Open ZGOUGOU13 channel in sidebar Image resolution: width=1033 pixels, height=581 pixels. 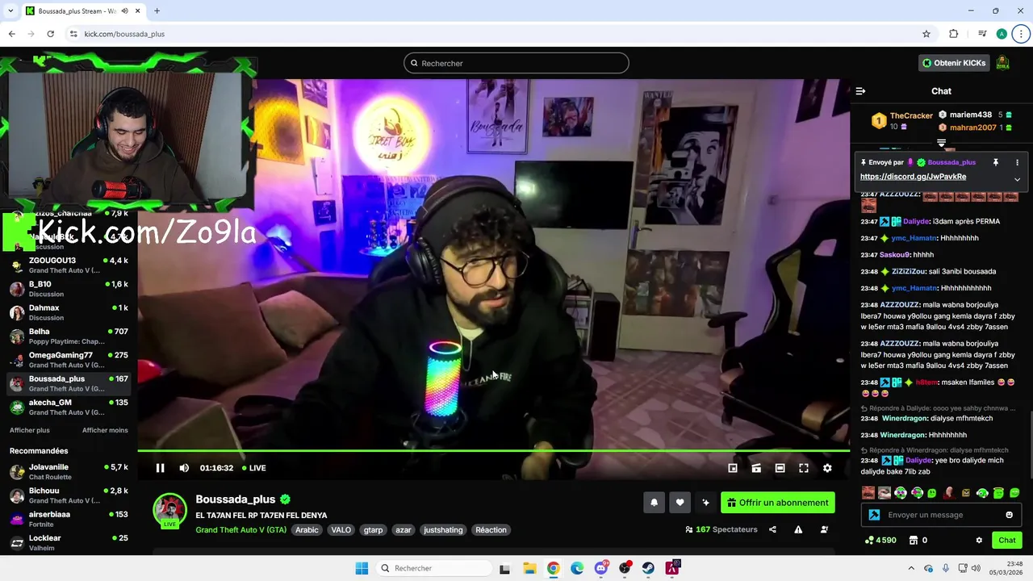(69, 265)
